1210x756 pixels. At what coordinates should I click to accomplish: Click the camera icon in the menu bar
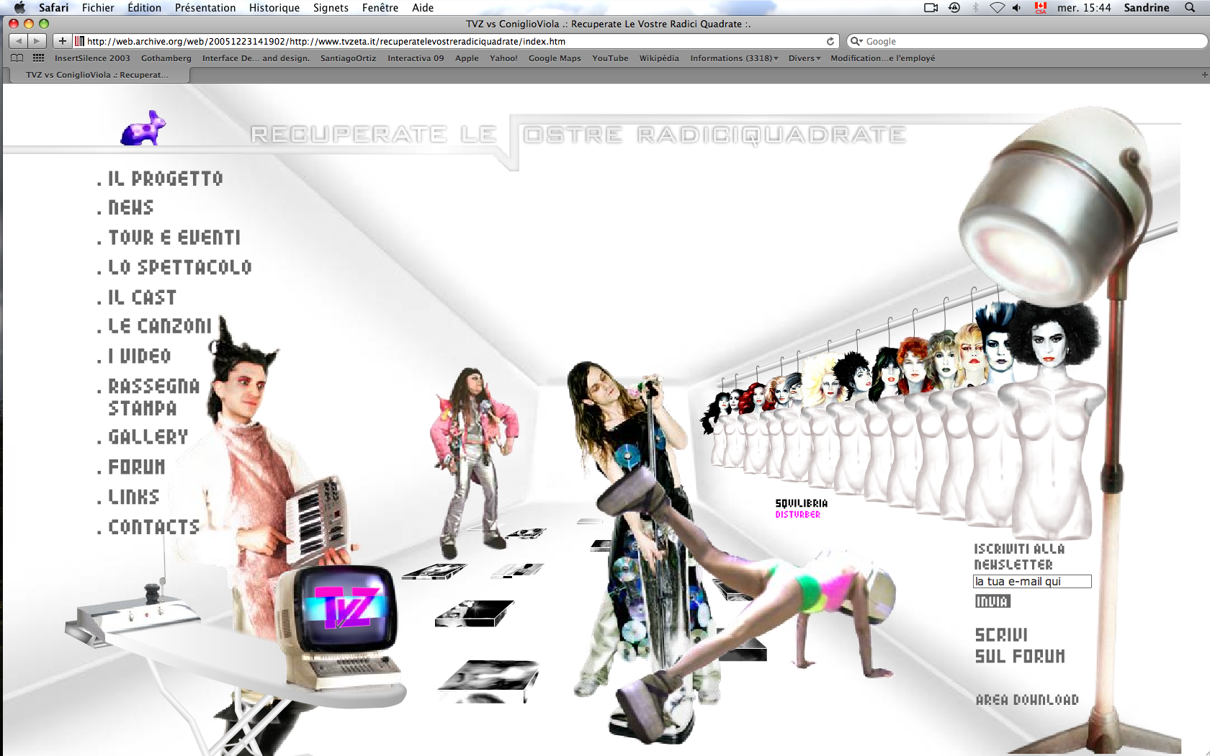click(x=931, y=7)
